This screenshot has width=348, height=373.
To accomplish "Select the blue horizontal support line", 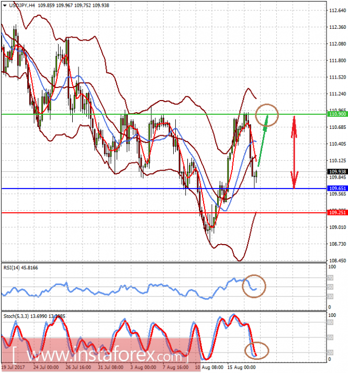I will (x=164, y=189).
